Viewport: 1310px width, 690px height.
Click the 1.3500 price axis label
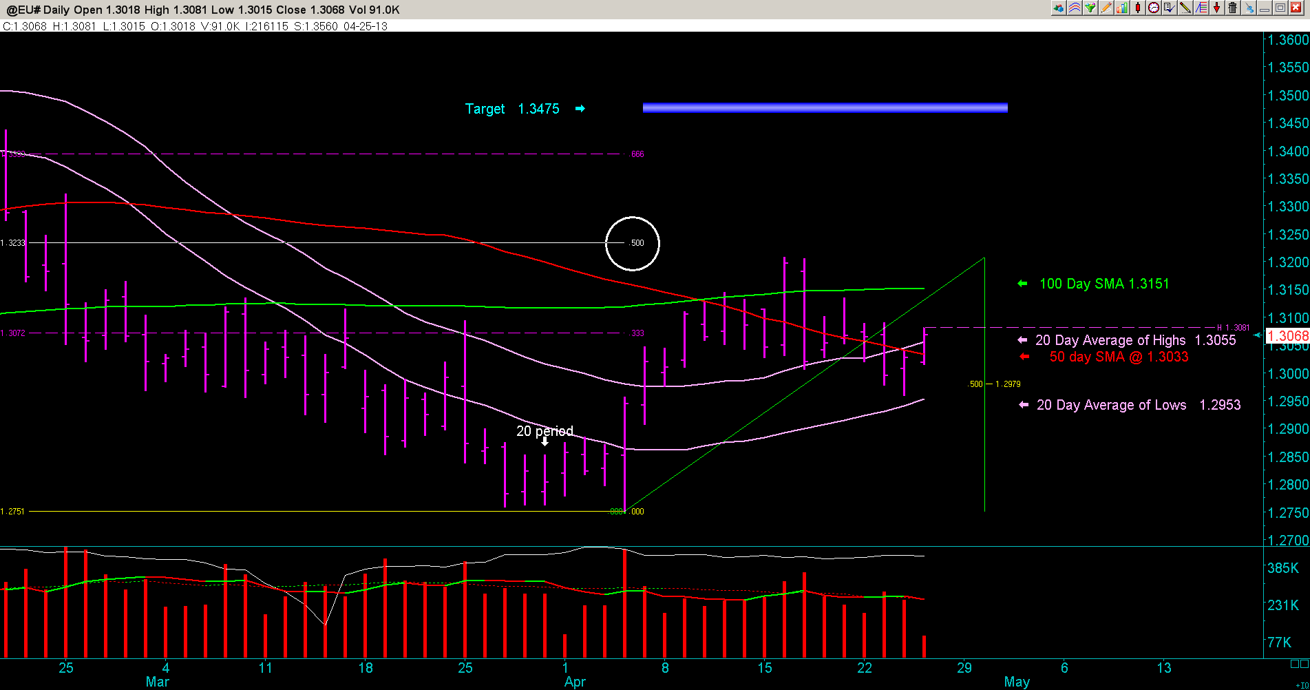coord(1288,96)
